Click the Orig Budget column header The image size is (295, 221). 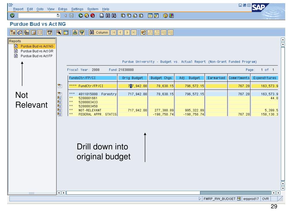coord(133,78)
